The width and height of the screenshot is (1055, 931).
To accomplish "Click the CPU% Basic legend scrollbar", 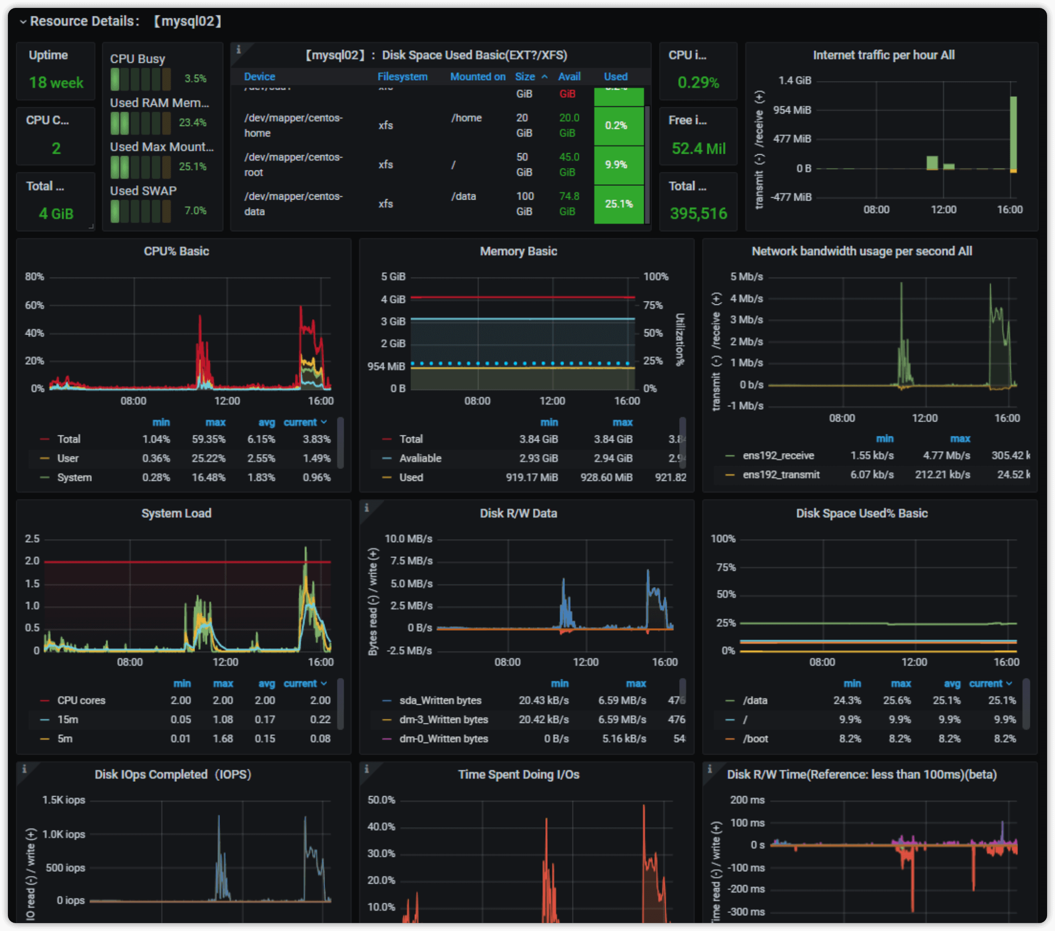I will tap(340, 443).
